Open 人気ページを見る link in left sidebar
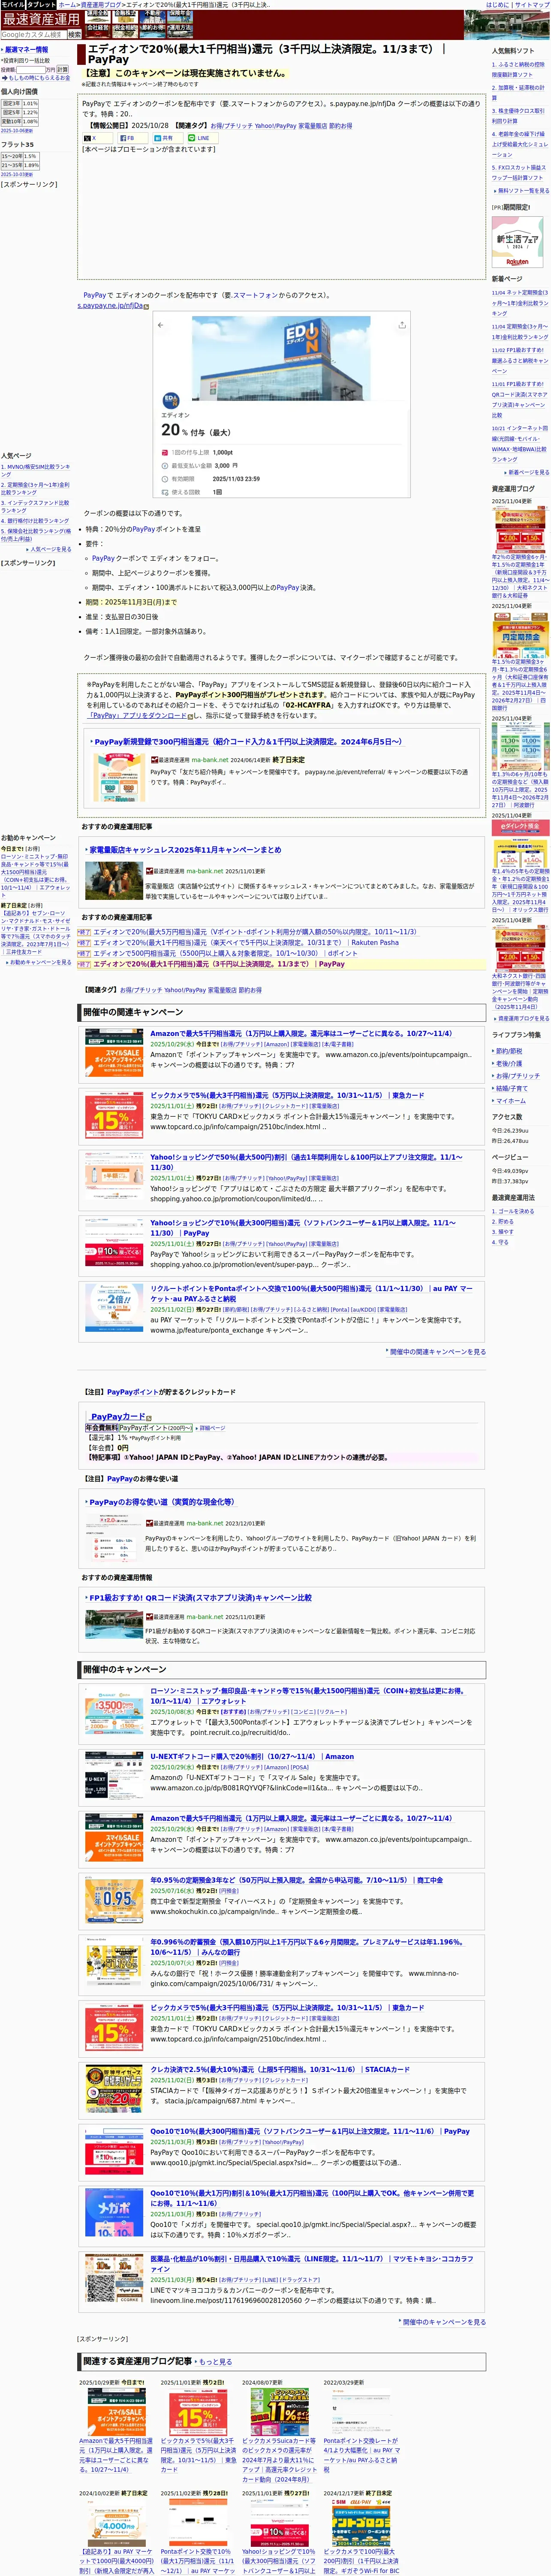 pyautogui.click(x=51, y=549)
